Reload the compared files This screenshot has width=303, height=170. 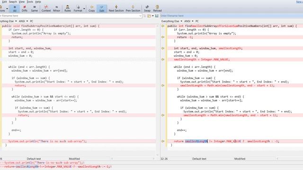click(157, 8)
